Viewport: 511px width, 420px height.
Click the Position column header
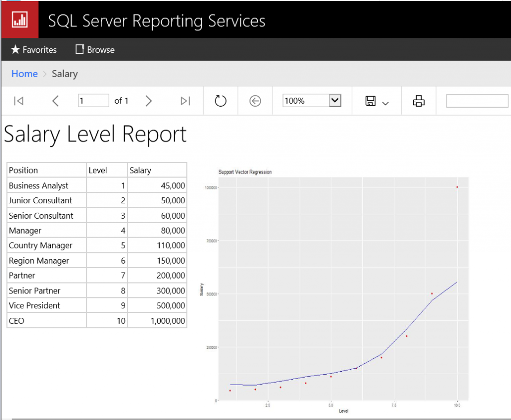coord(46,170)
